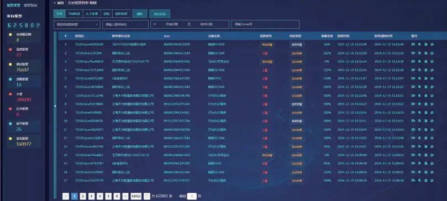The image size is (447, 201).
Task: Select the fourth filter tab after 人工处理
Action: click(x=106, y=14)
